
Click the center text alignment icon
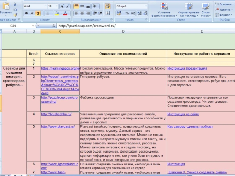click(x=82, y=13)
